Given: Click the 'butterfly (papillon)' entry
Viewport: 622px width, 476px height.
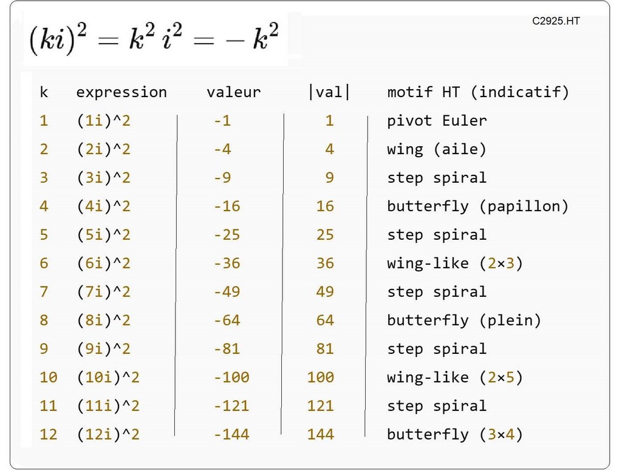Looking at the screenshot, I should (477, 206).
